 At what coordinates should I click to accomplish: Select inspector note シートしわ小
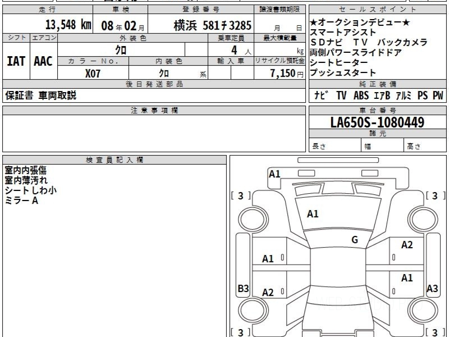(30, 191)
